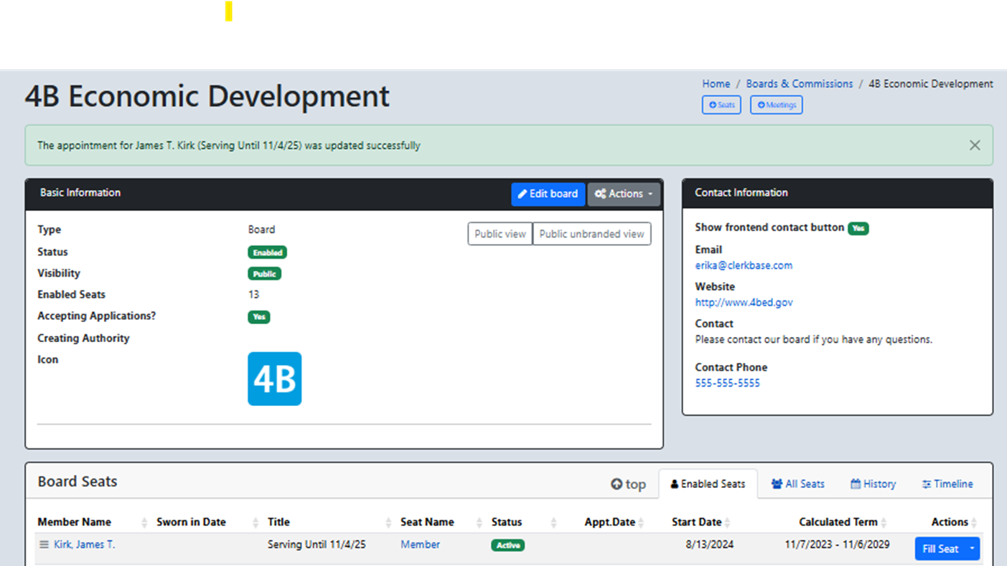Click the Yes badge for Accepting Applications
This screenshot has height=566, width=1007.
(x=258, y=316)
